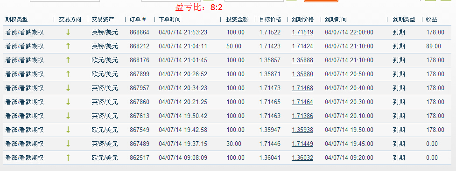This screenshot has width=456, height=171.
Task: Click order time 04/07/14 21:04:11
Action: tap(183, 46)
